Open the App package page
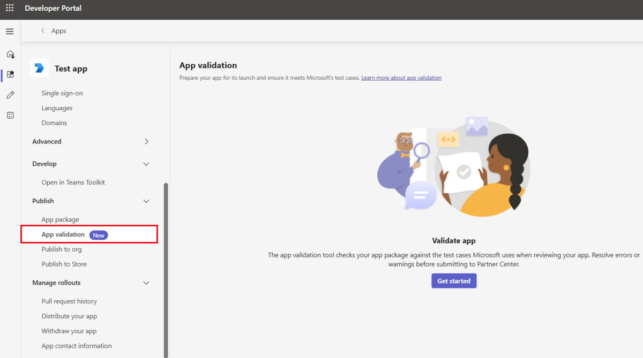Image resolution: width=643 pixels, height=358 pixels. click(x=60, y=220)
